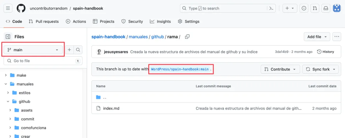This screenshot has height=138, width=345.
Task: Open the user avatar menu
Action: 337,8
